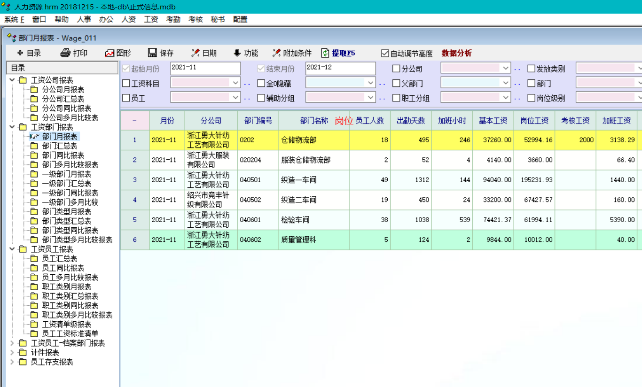Screen dimensions: 642x387
Task: Expand the 计件报表 tree node
Action: click(12, 353)
